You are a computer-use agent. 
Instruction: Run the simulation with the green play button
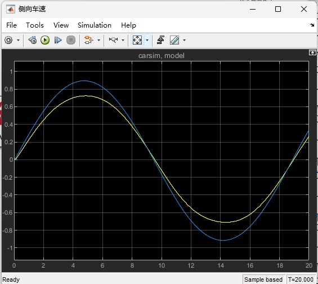(x=45, y=40)
